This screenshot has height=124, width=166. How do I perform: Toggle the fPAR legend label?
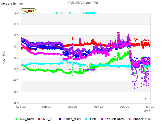pos(93,119)
